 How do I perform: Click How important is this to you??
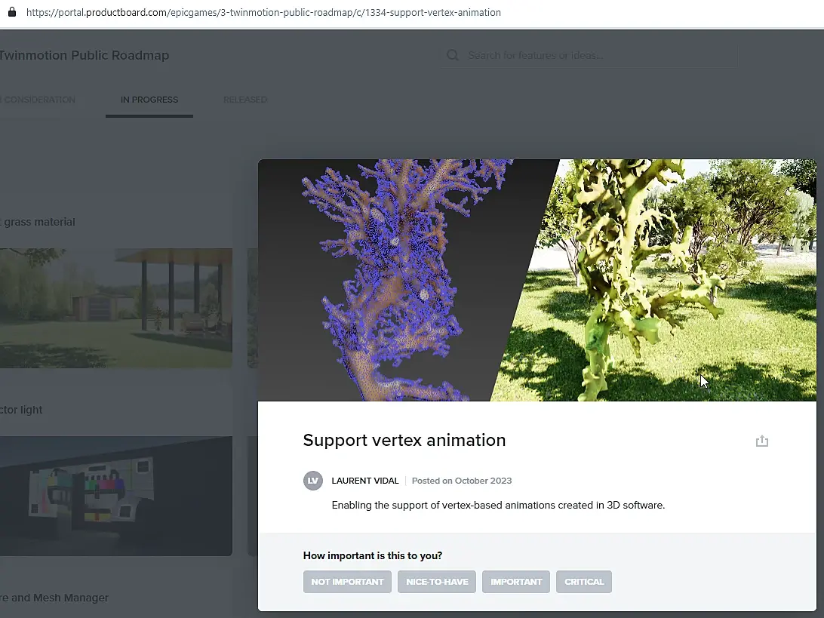(373, 555)
